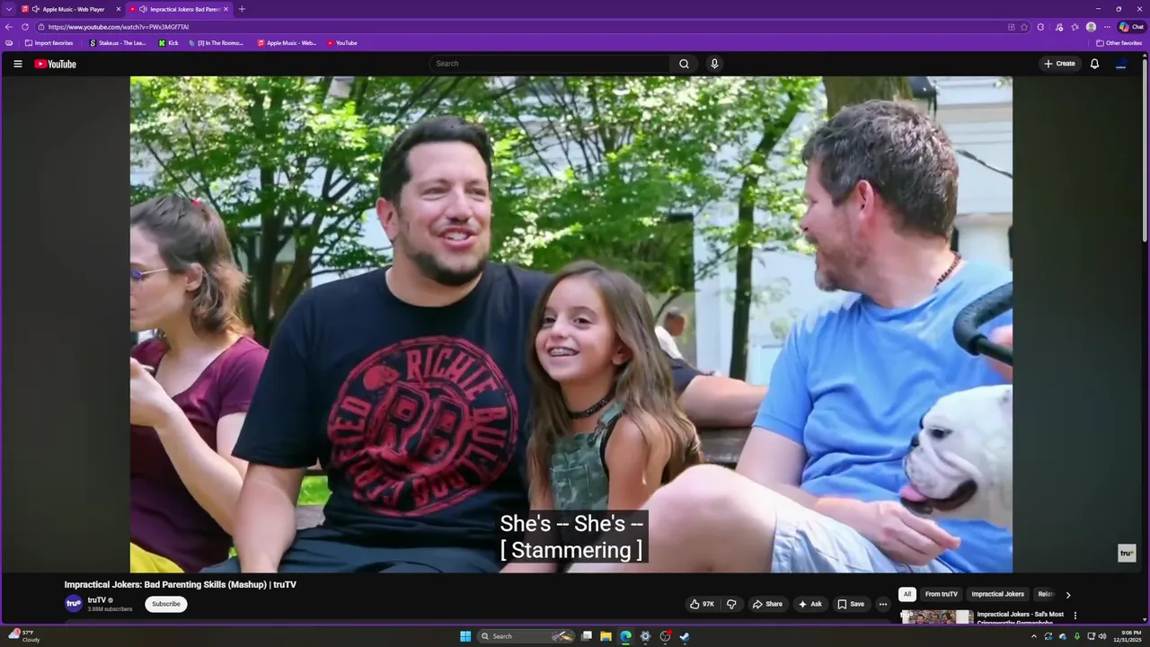Dislike the video with thumbs down
Viewport: 1150px width, 647px height.
coord(731,604)
